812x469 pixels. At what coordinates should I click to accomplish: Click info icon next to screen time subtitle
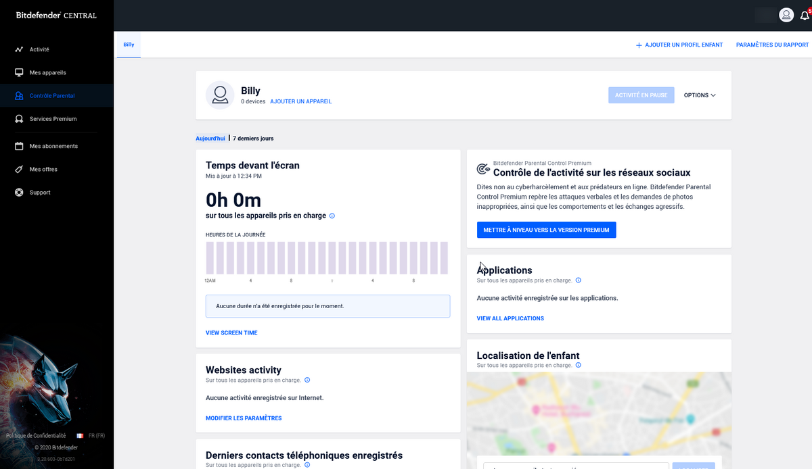click(x=332, y=216)
